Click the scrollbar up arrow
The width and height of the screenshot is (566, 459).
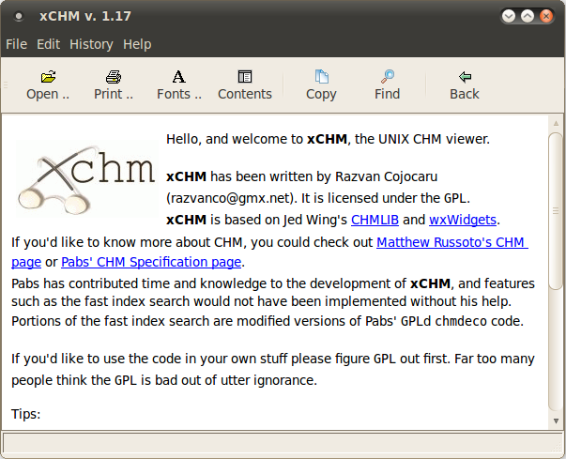[x=556, y=123]
